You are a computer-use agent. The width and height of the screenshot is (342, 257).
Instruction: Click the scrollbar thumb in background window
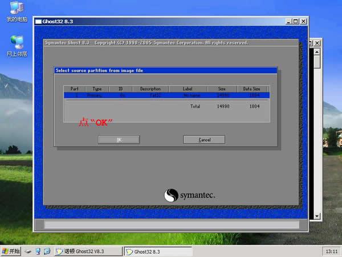pos(317,62)
